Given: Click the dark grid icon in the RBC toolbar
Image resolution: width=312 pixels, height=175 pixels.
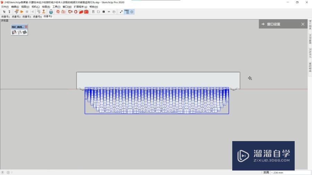Looking at the screenshot, I should 25,32.
